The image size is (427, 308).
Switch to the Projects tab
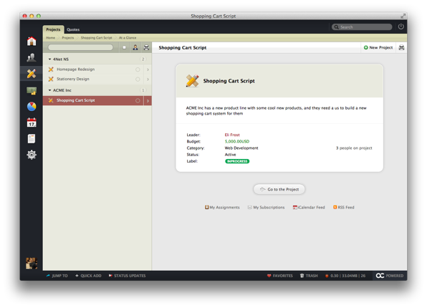point(53,29)
